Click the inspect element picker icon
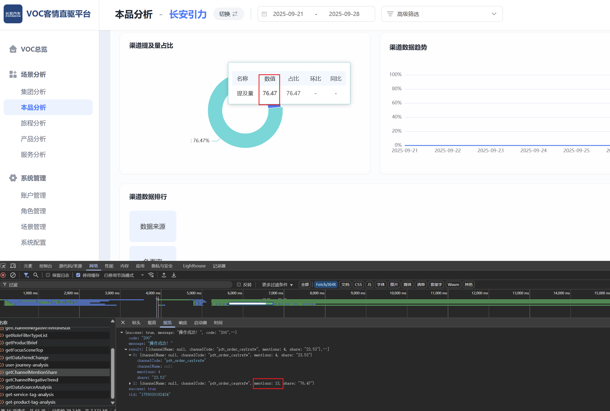Image resolution: width=610 pixels, height=411 pixels. [x=3, y=266]
